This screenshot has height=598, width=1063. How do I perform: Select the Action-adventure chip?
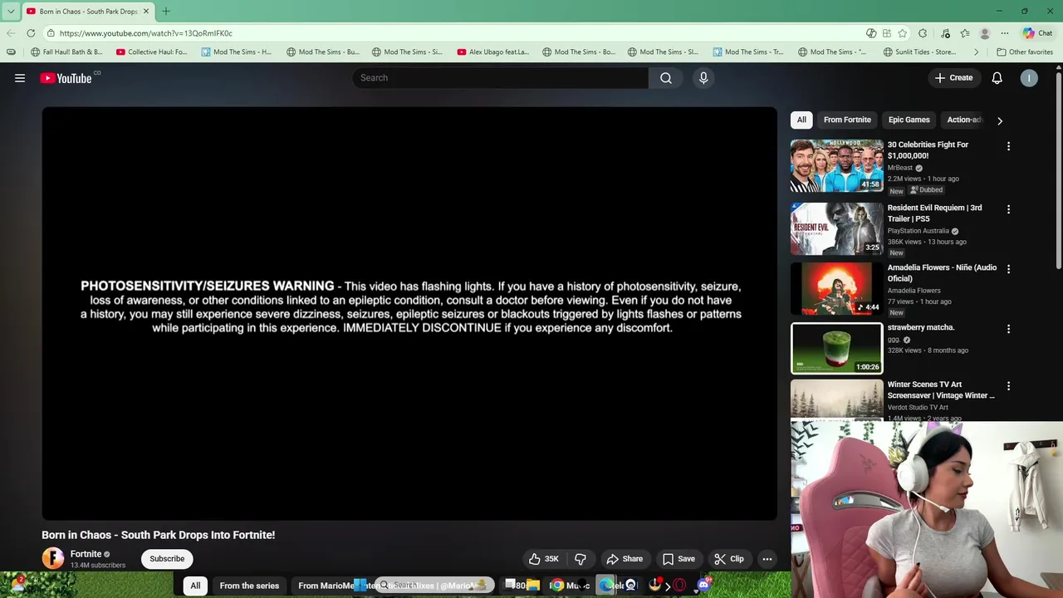[x=965, y=120]
